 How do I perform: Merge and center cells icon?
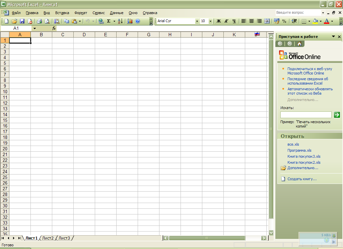(x=267, y=21)
